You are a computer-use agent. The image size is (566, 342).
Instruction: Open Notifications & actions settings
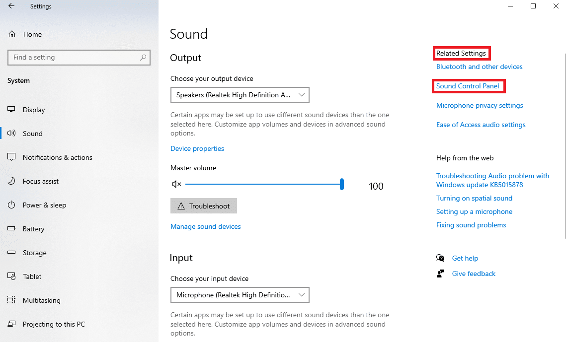click(57, 157)
